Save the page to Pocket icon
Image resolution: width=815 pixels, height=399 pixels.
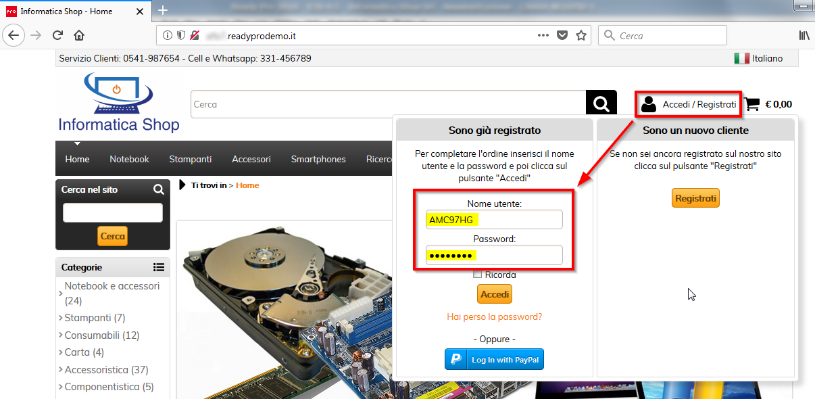[562, 35]
